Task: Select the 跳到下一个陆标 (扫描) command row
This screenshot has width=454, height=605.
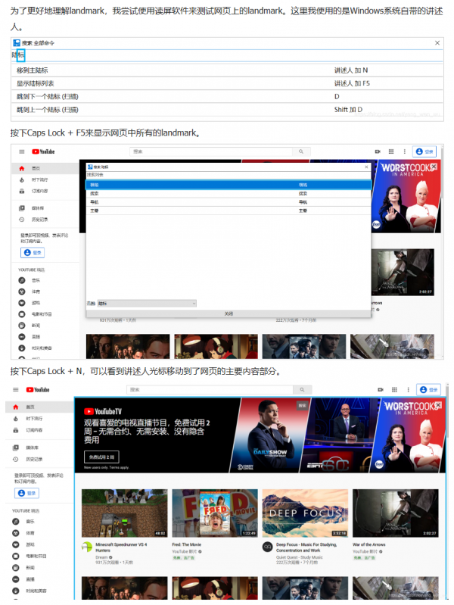Action: pos(227,96)
